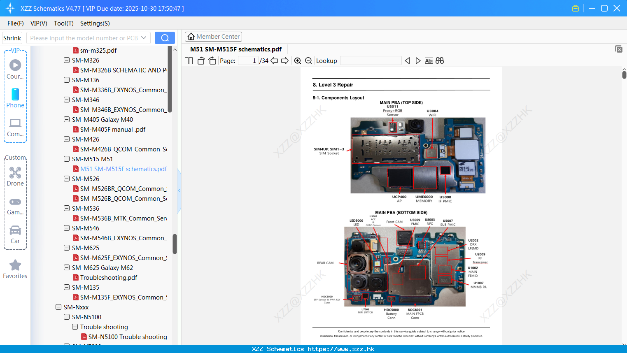Zoom out of the PDF

point(308,61)
